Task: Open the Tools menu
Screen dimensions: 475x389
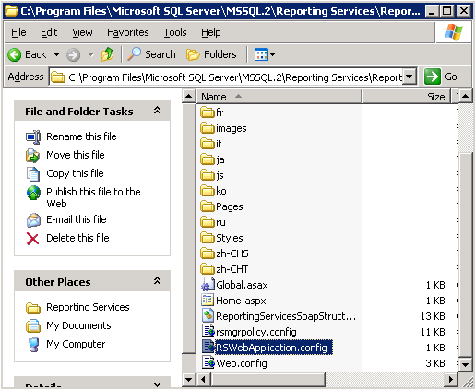Action: 175,32
